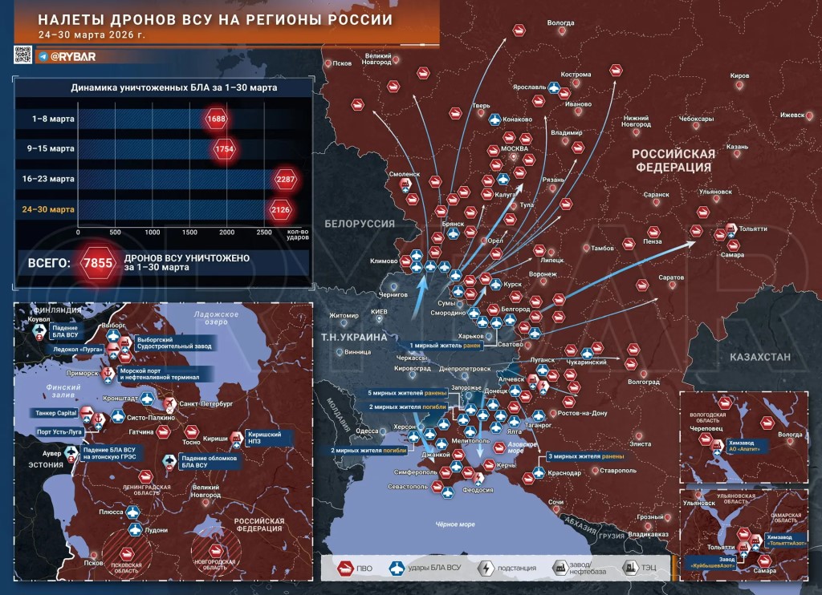
Task: Select the highlighted 24–30 марта row label
Action: 48,209
